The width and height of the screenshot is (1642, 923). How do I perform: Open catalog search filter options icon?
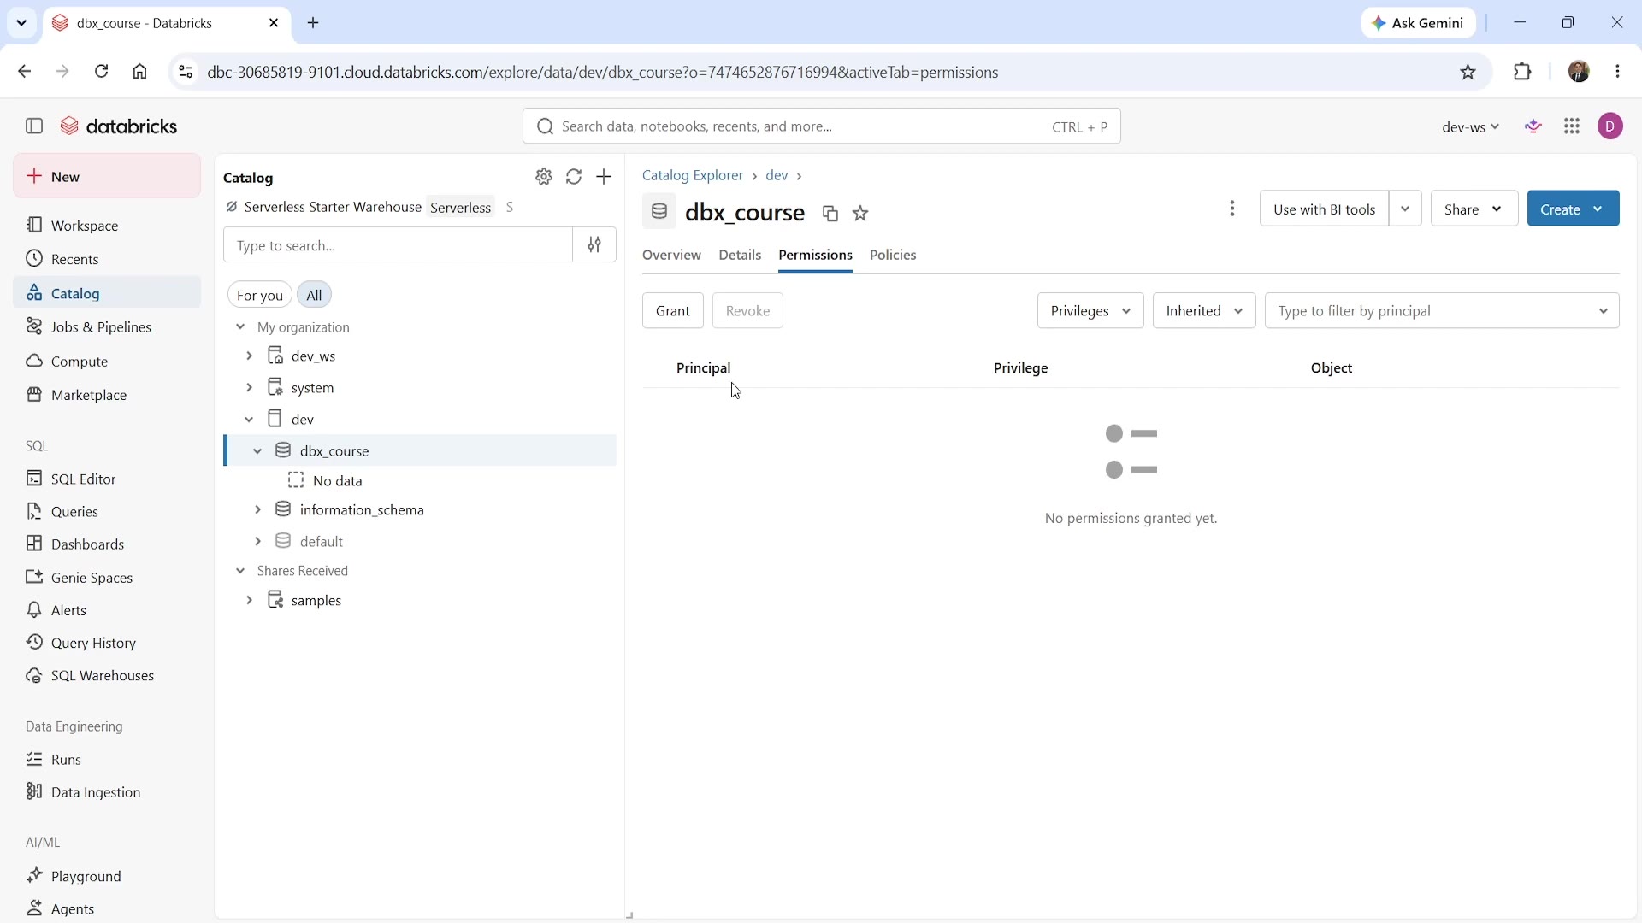tap(594, 245)
